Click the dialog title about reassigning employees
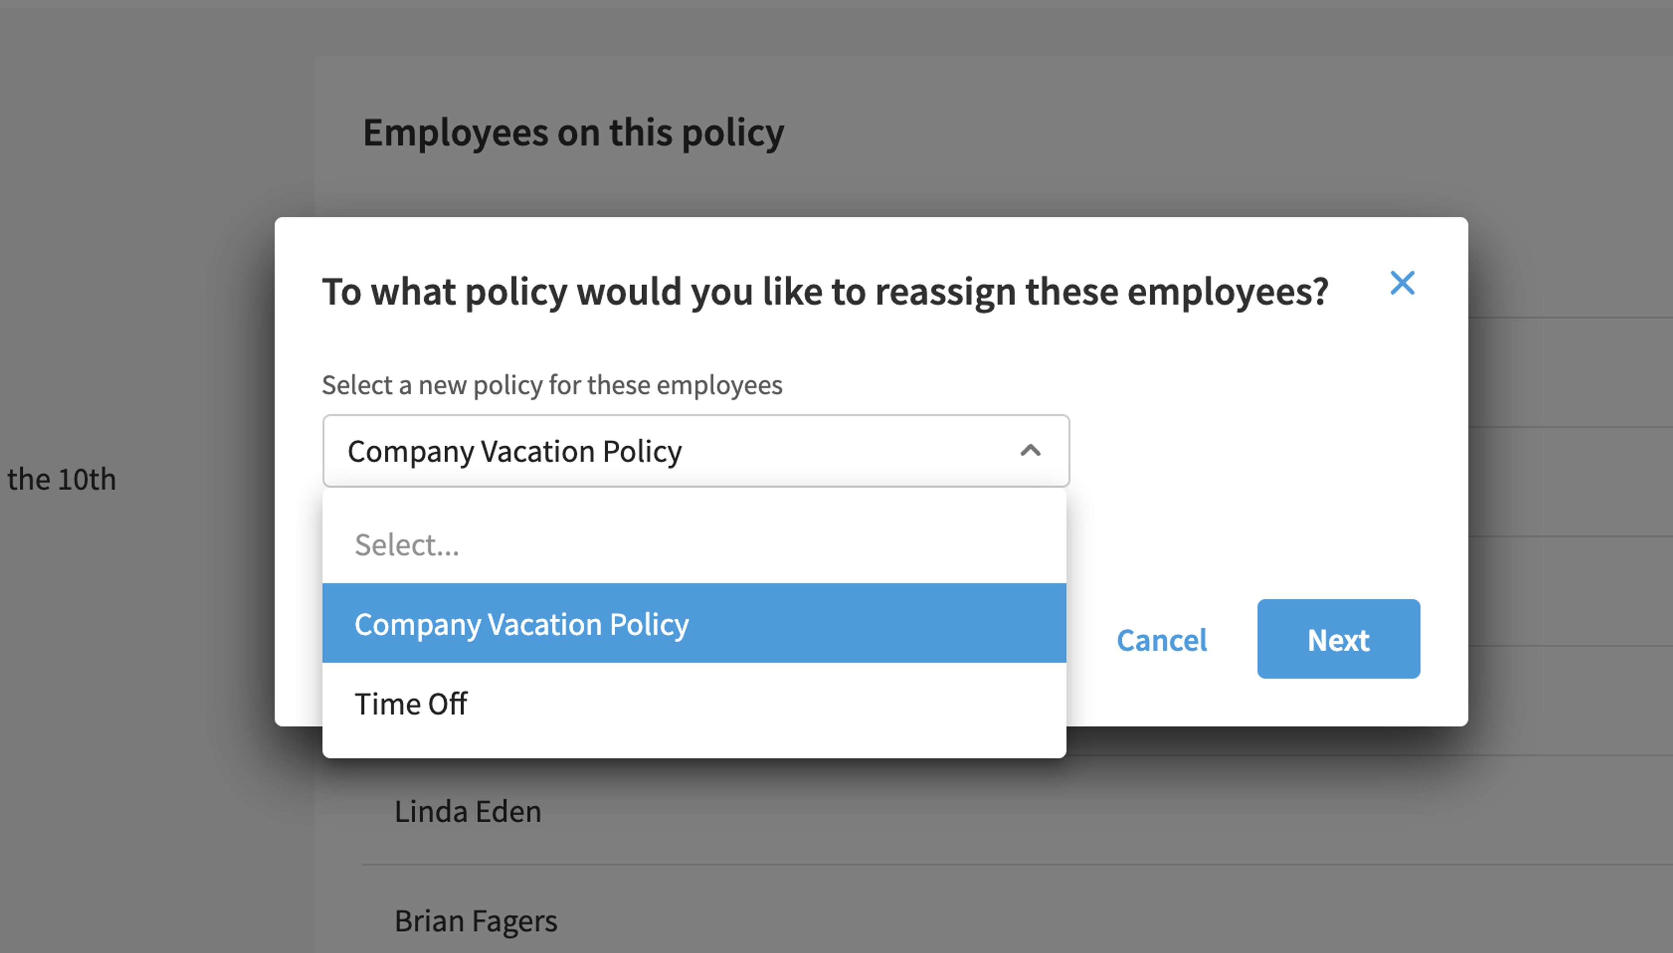 (825, 291)
